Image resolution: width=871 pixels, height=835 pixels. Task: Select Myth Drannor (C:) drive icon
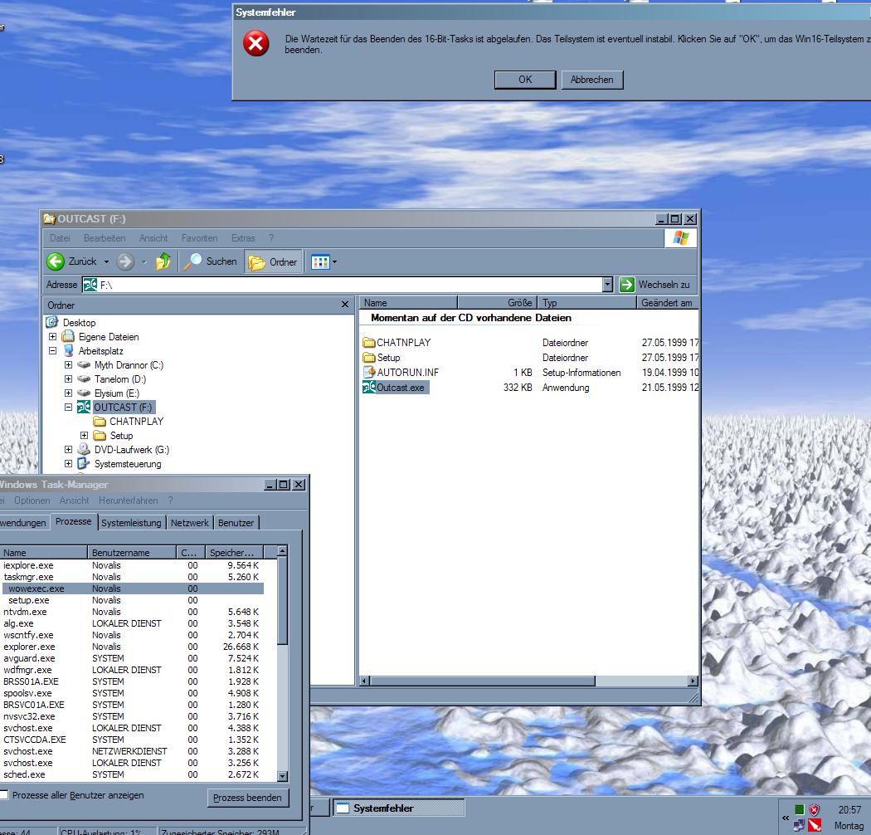coord(84,364)
